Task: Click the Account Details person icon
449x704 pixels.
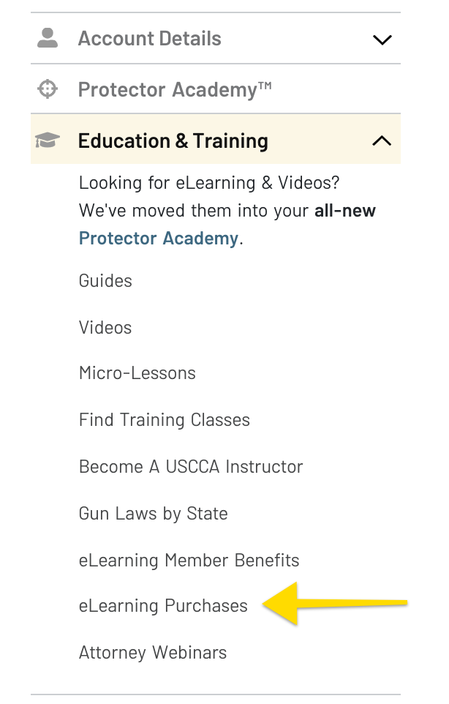Action: click(x=48, y=39)
